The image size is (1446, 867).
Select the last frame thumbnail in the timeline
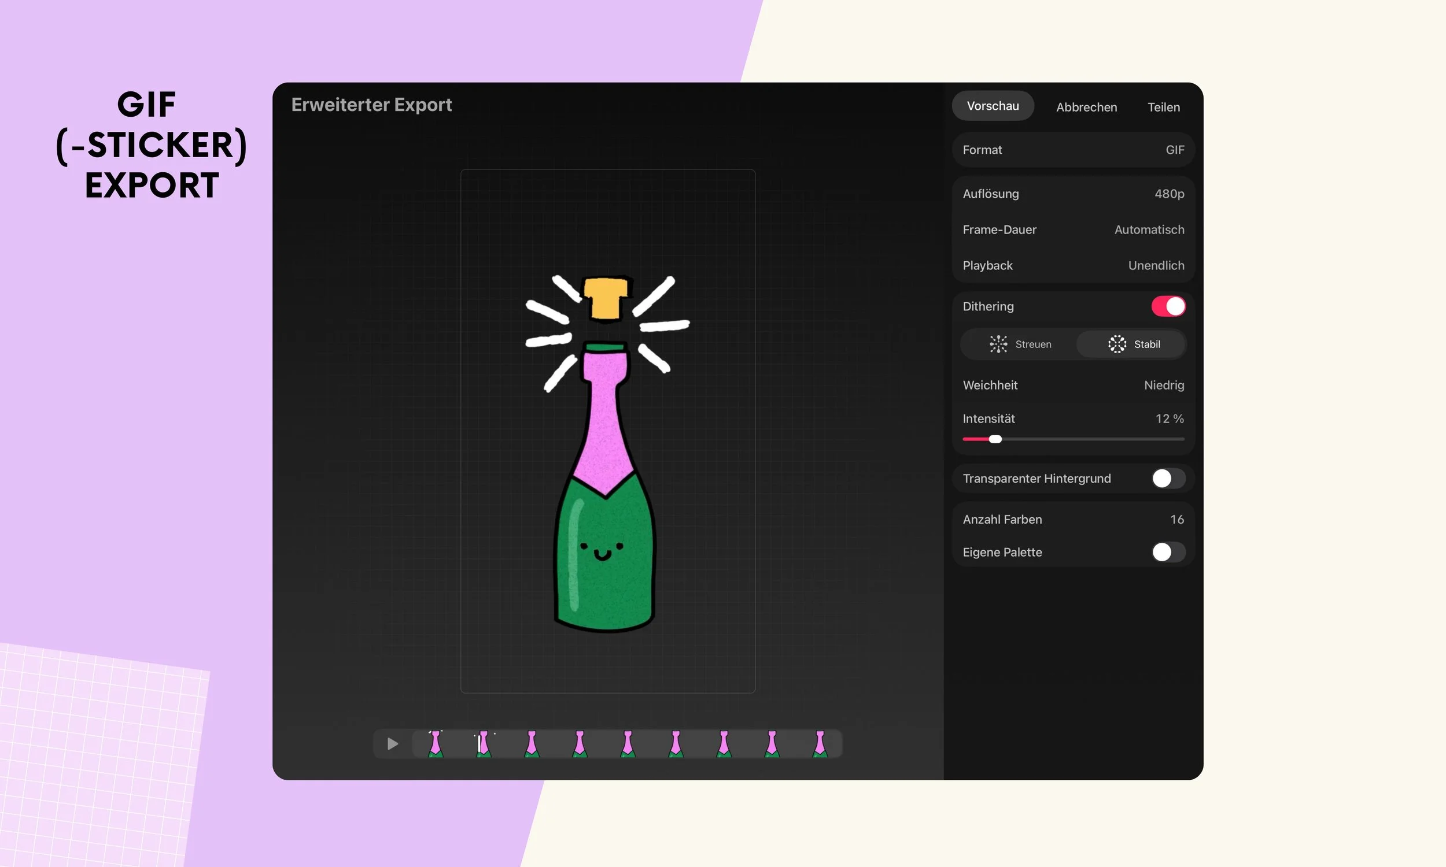[x=820, y=744]
